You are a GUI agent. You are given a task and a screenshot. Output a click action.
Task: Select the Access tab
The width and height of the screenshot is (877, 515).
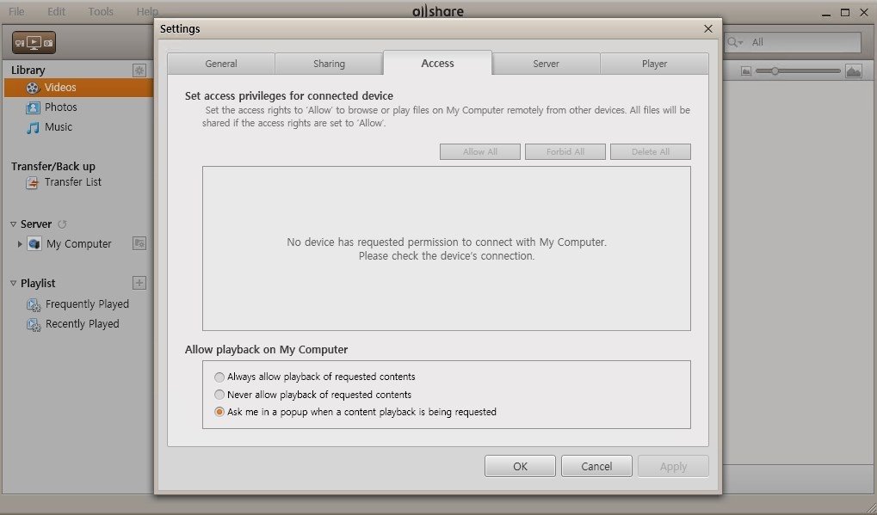437,63
